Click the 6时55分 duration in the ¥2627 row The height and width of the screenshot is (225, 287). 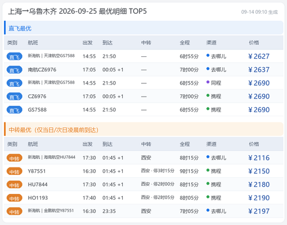pos(189,56)
